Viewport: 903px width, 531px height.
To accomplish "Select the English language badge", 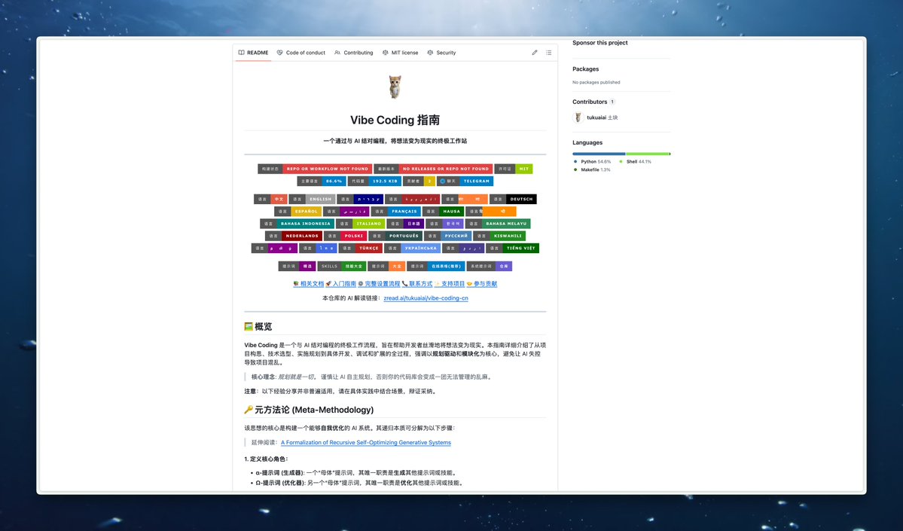I will coord(312,200).
